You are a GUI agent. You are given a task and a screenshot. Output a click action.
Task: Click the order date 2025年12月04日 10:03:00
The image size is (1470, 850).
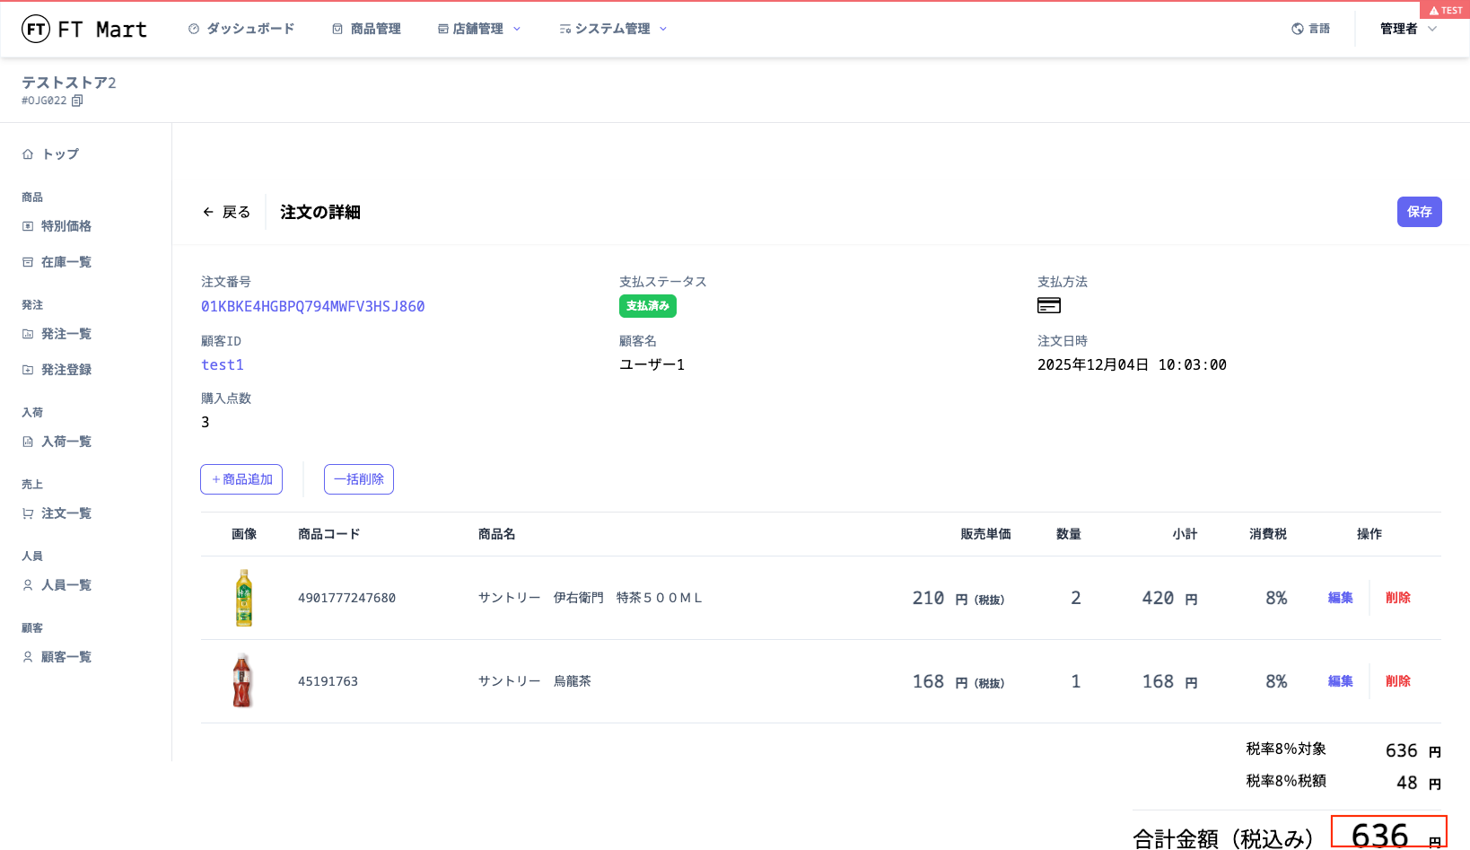[x=1132, y=364]
